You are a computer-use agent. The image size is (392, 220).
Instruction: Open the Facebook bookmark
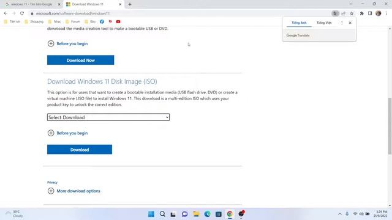(x=102, y=22)
